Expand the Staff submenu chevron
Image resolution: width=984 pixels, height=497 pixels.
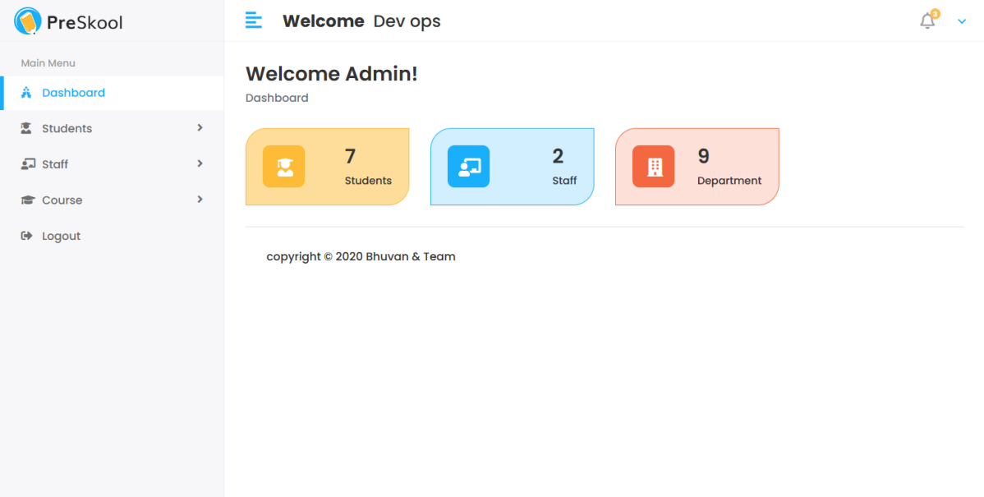tap(200, 163)
